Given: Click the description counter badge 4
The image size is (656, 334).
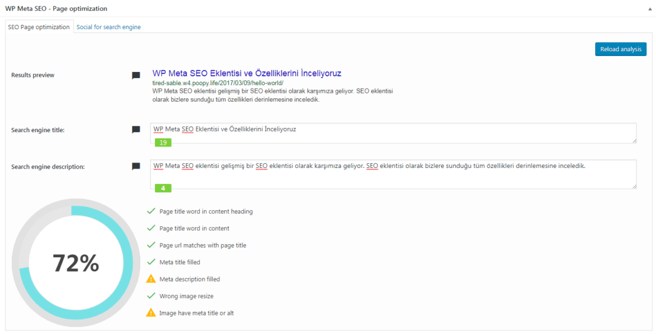Looking at the screenshot, I should click(x=163, y=188).
